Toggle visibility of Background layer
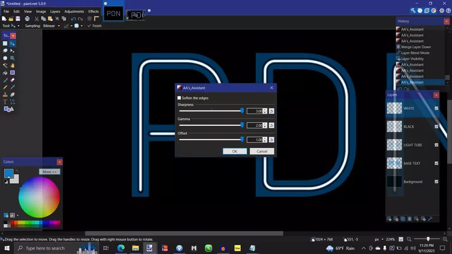Image resolution: width=452 pixels, height=254 pixels. [437, 182]
